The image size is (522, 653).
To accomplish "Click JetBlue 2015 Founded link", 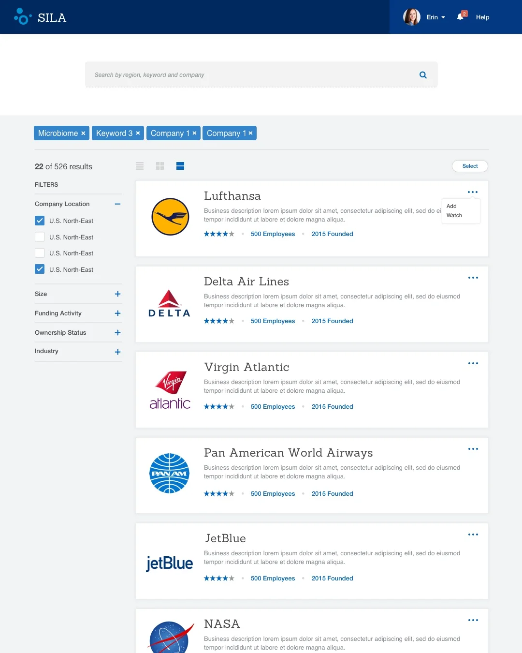I will [333, 579].
